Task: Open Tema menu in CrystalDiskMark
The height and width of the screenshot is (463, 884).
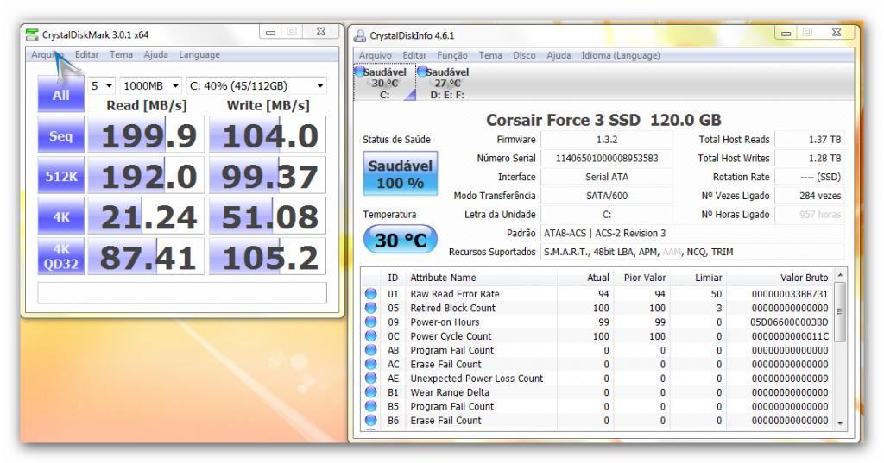Action: coord(121,54)
